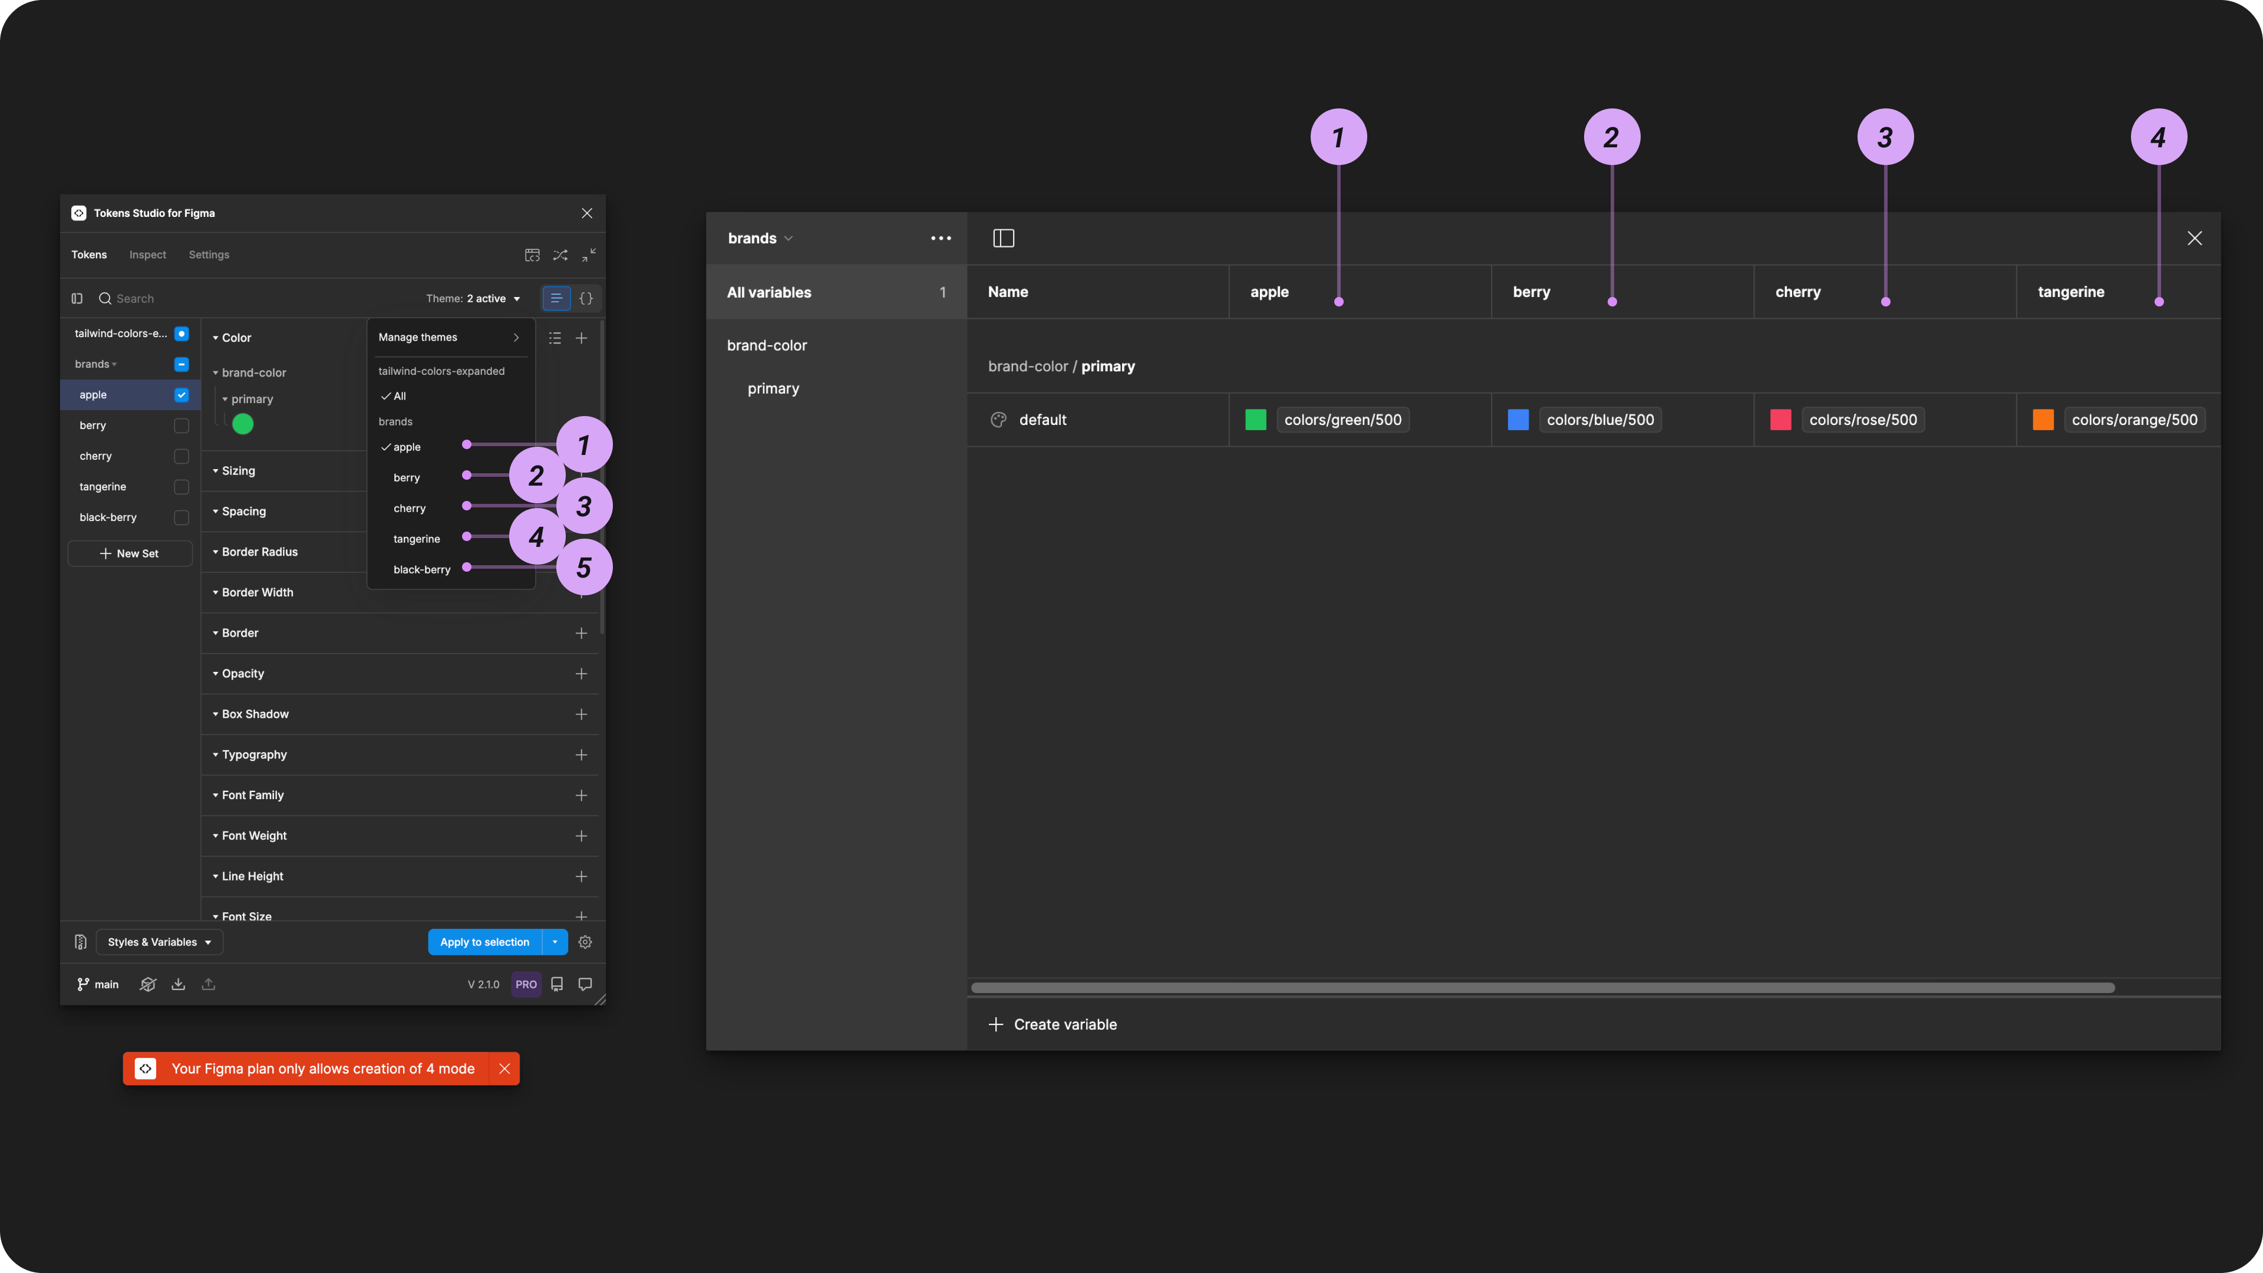The width and height of the screenshot is (2263, 1273).
Task: Click the orange swatch for tangerine mode
Action: 2043,420
